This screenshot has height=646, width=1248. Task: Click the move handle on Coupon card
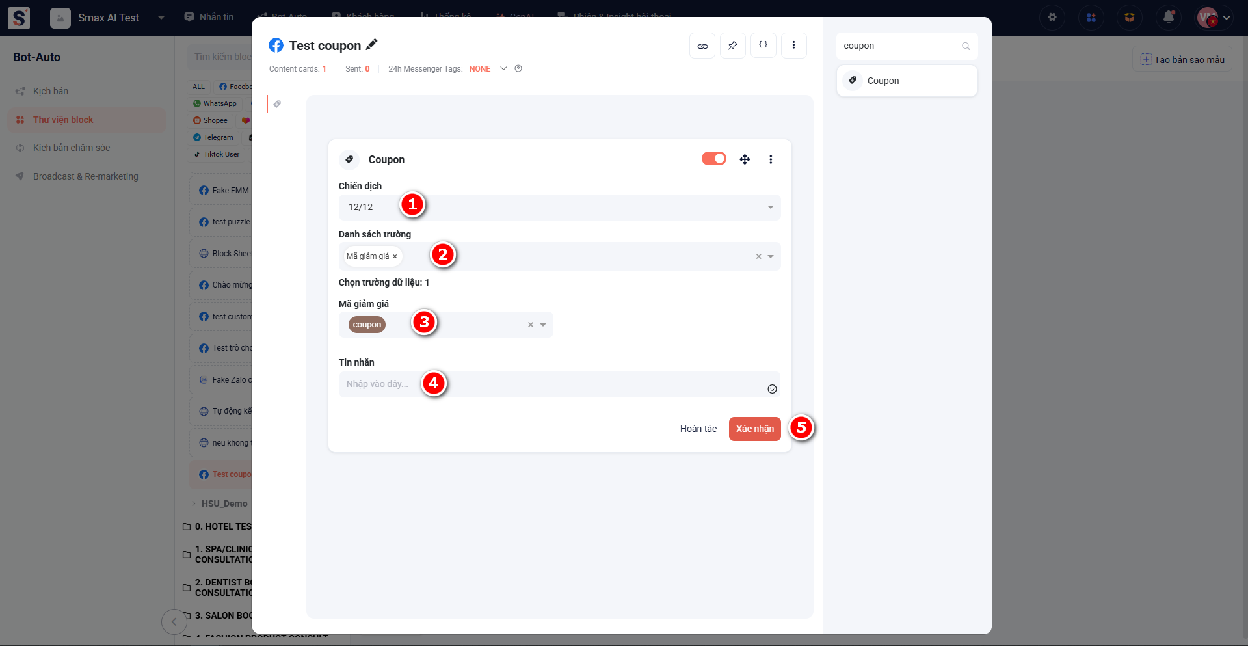click(x=745, y=159)
